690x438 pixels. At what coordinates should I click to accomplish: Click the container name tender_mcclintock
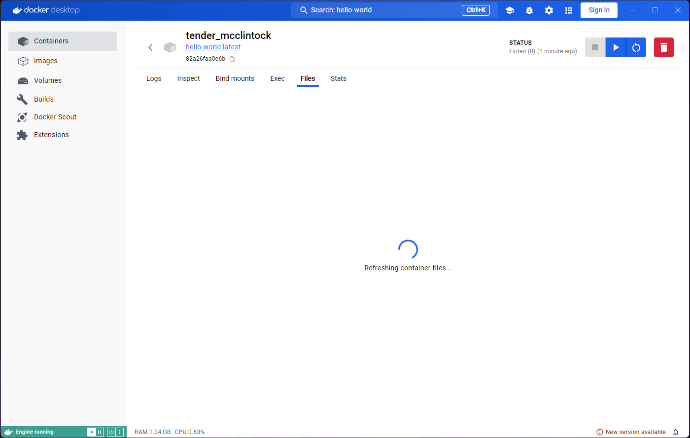point(228,36)
